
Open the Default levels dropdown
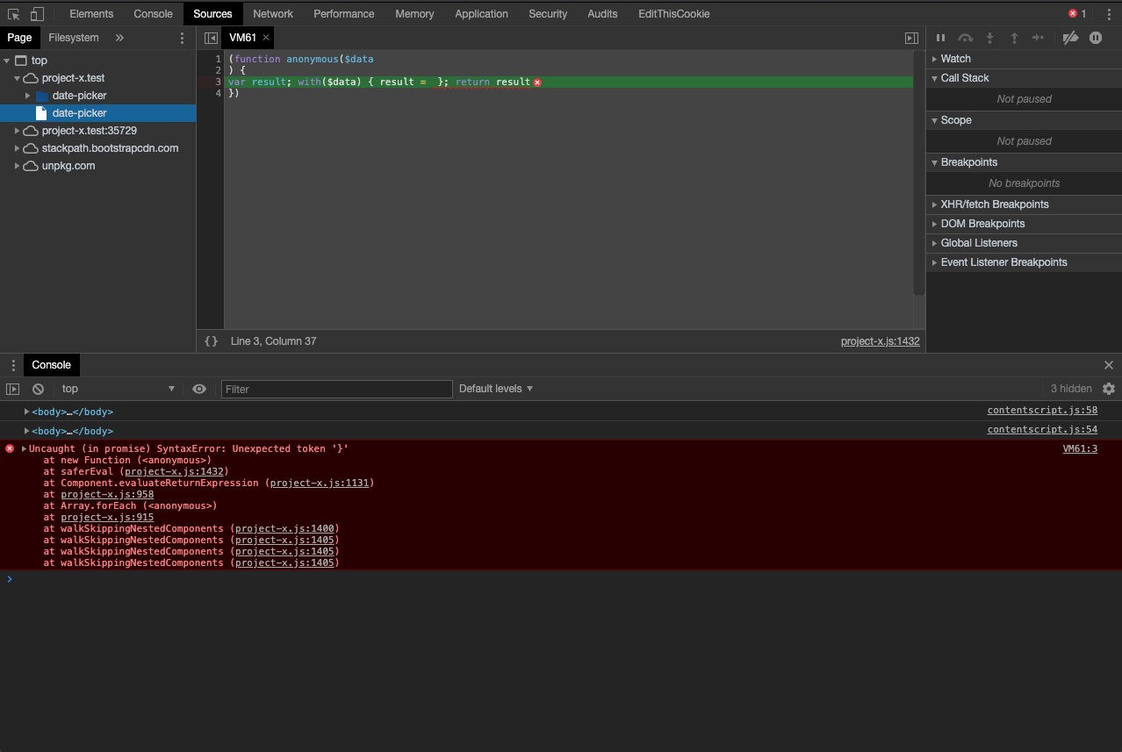[x=495, y=389]
